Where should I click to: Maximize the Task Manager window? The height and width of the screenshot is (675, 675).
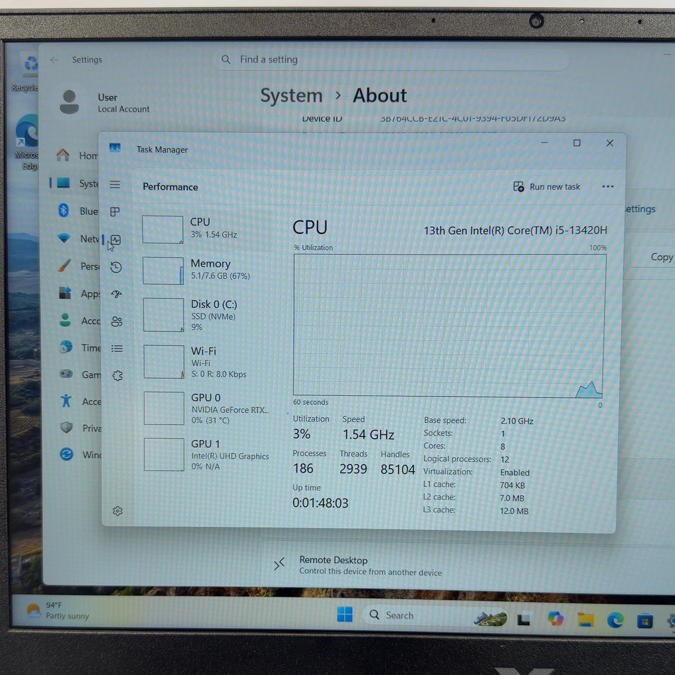point(577,143)
